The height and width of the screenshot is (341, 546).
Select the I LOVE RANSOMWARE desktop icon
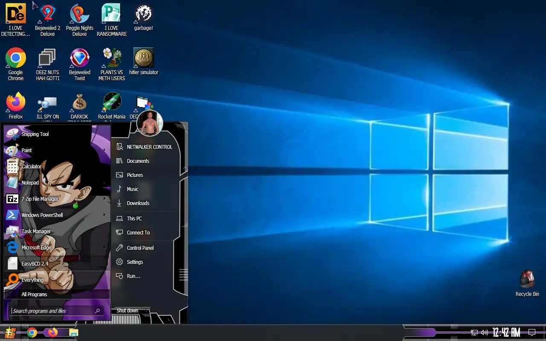[112, 20]
